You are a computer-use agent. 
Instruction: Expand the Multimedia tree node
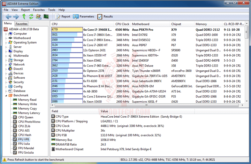(6, 56)
